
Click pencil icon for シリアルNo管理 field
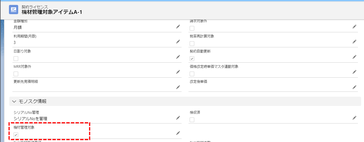[x=178, y=118]
